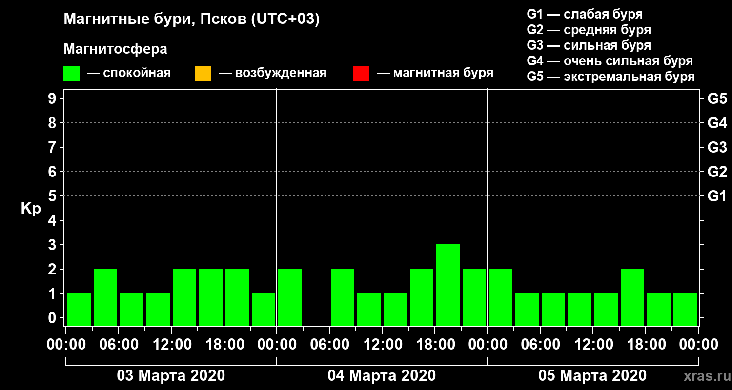Click the 'G4' right axis label

point(717,123)
